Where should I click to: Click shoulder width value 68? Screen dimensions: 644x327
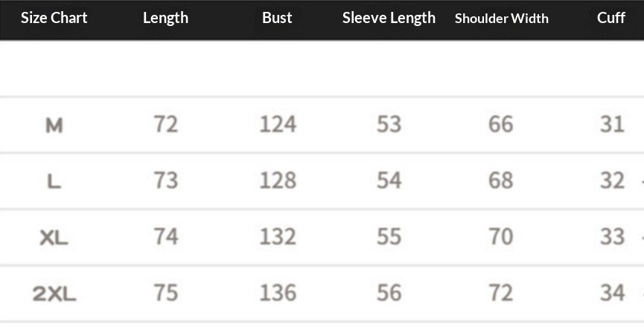coord(501,181)
